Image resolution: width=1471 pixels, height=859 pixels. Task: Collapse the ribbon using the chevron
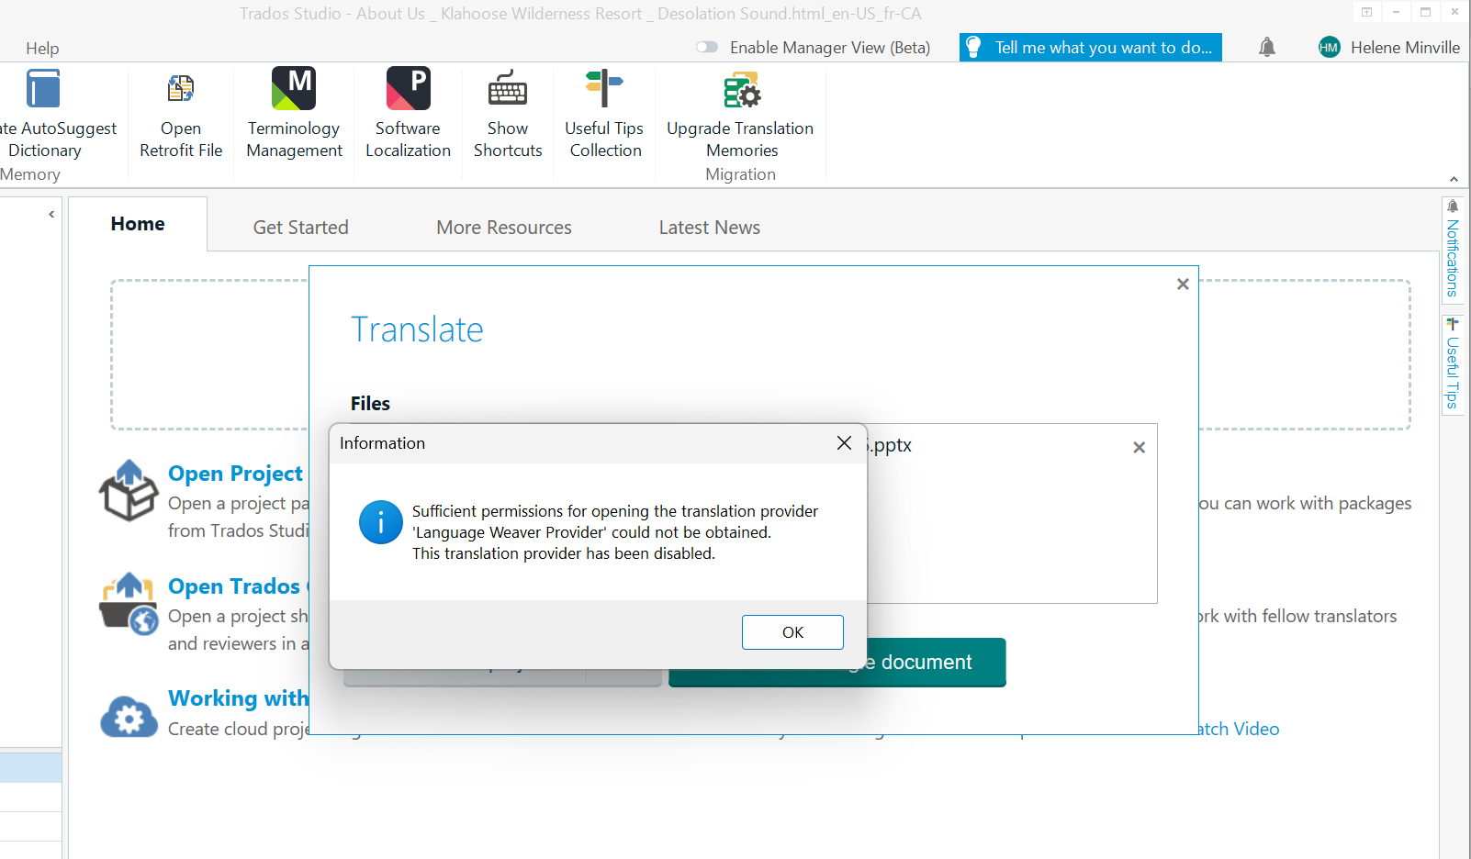1453,178
